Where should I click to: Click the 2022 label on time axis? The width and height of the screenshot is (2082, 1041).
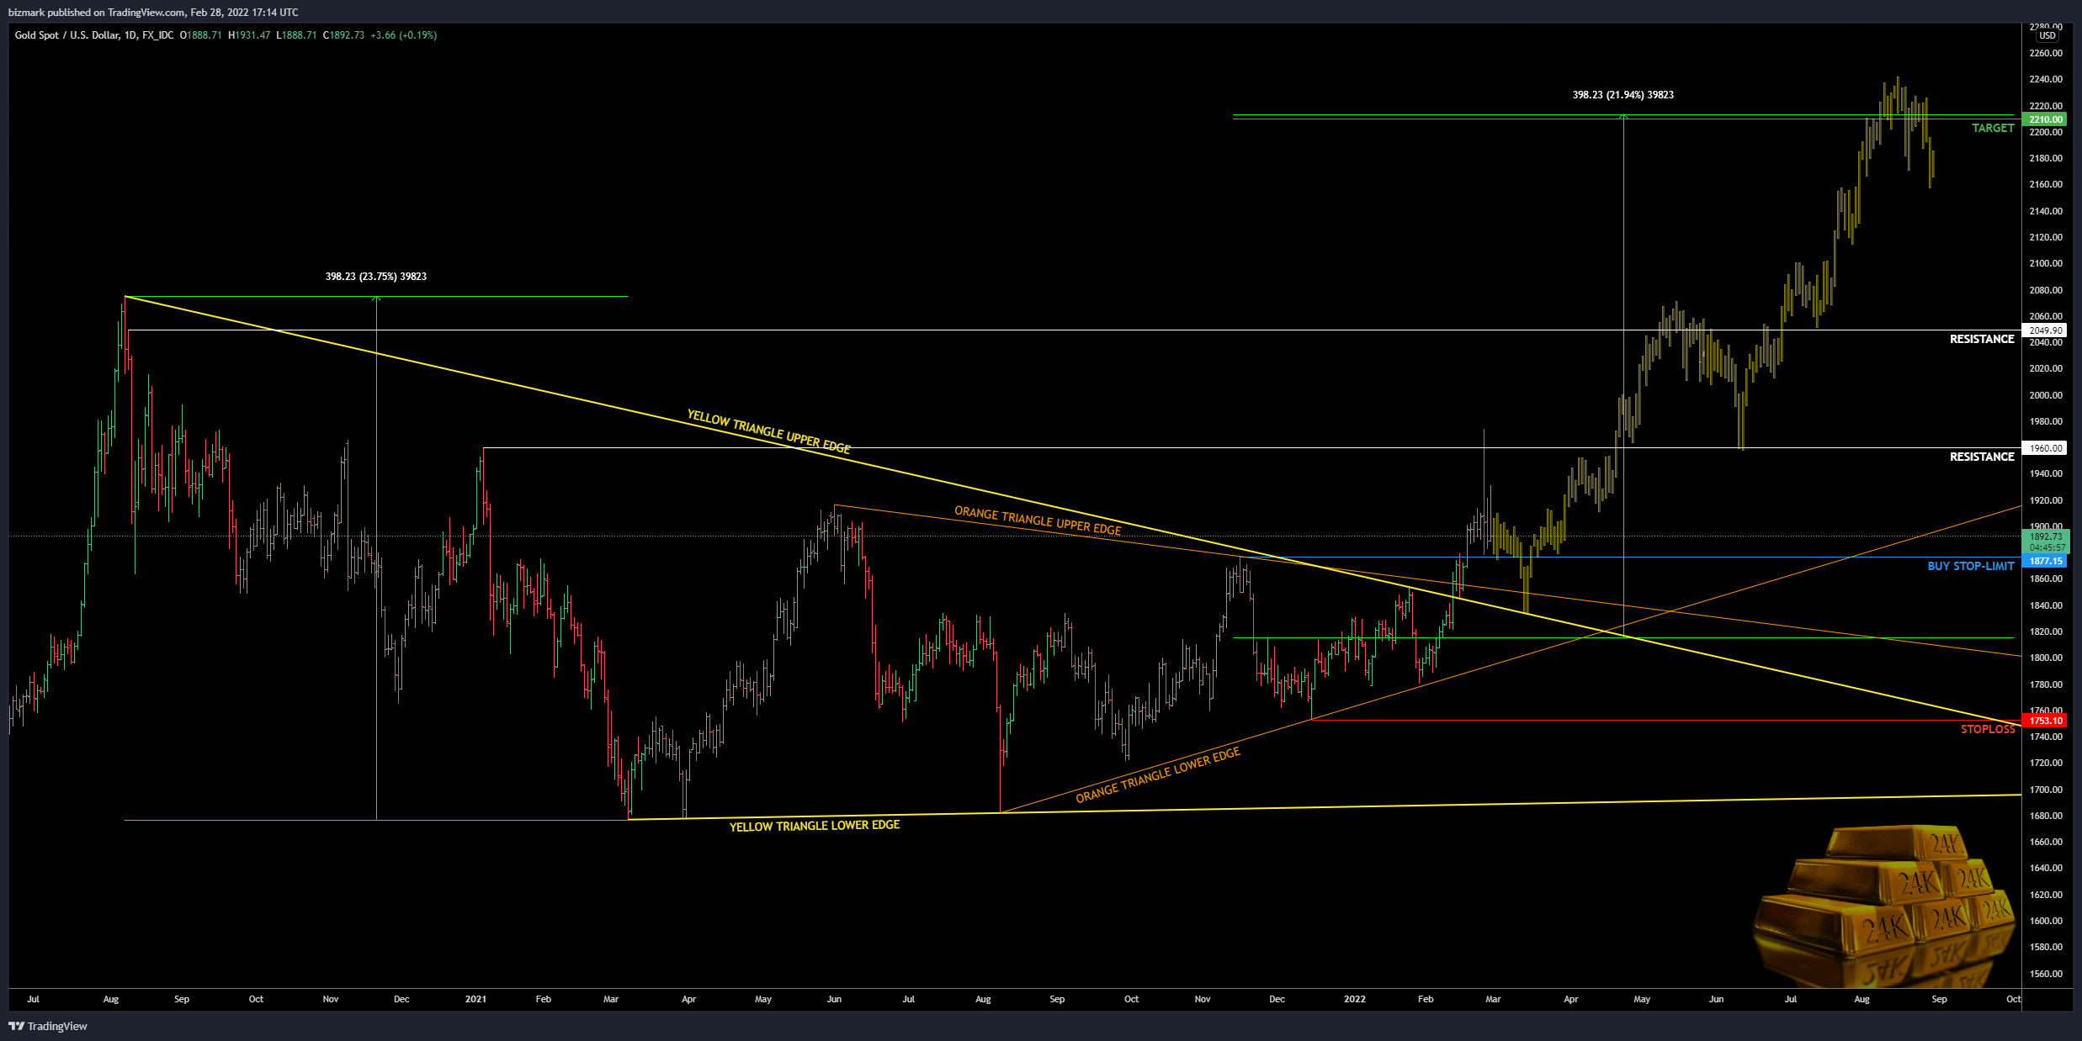1354,999
